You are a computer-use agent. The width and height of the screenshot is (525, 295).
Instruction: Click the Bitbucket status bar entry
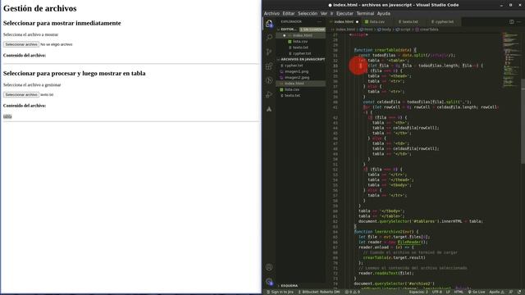[319, 292]
